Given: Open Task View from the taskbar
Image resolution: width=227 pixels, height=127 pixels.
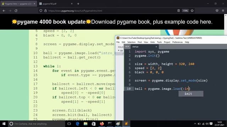Looking at the screenshot, I should coord(69,124).
